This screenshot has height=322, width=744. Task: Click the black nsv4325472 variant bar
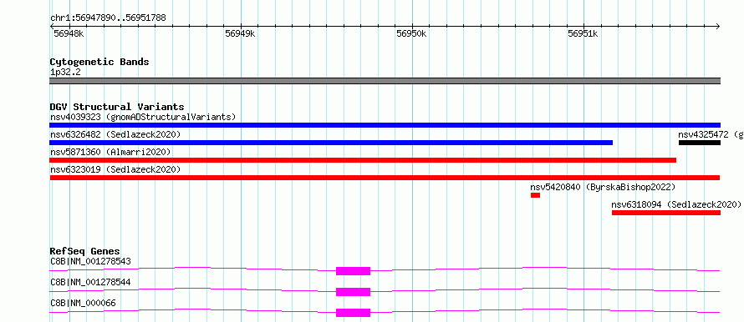pos(700,143)
